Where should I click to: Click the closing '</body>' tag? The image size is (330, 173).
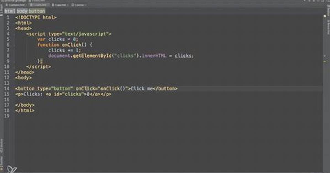point(25,105)
